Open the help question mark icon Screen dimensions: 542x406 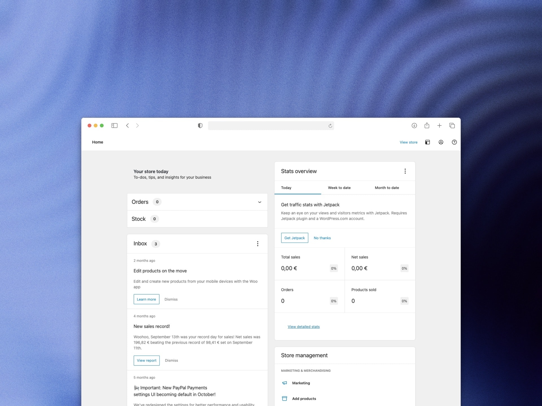454,142
